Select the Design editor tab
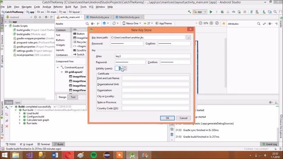Image resolution: width=283 pixels, height=159 pixels. click(x=62, y=97)
